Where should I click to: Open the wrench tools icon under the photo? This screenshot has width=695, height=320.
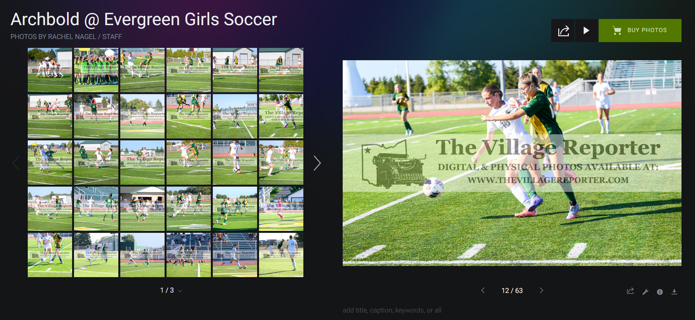tap(645, 292)
